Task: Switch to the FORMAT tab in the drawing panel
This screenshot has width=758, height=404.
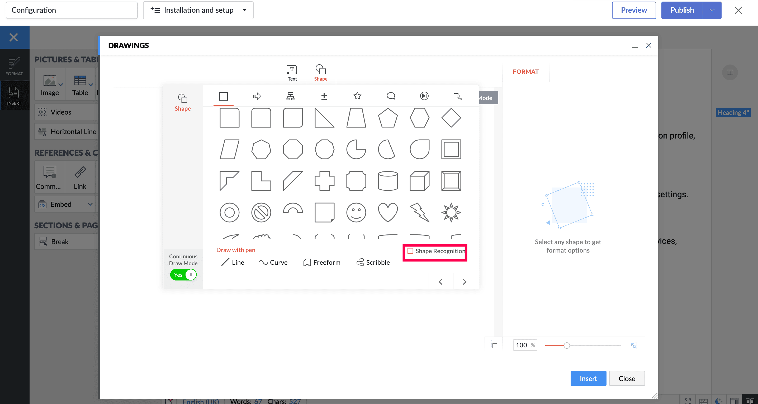Action: (x=525, y=72)
